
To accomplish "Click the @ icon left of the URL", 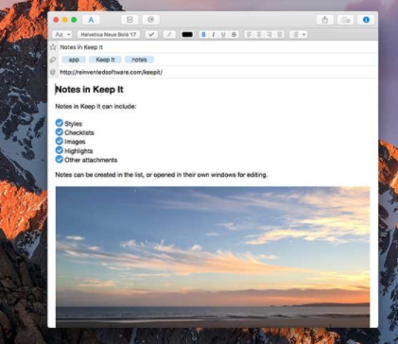I will click(x=53, y=72).
